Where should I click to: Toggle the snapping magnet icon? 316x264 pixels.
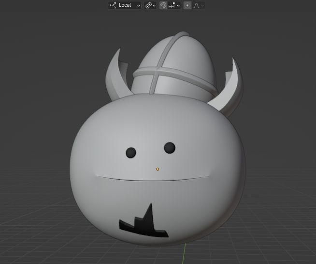point(163,5)
